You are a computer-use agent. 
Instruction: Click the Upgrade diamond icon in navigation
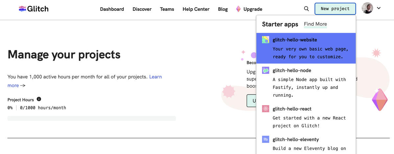238,9
